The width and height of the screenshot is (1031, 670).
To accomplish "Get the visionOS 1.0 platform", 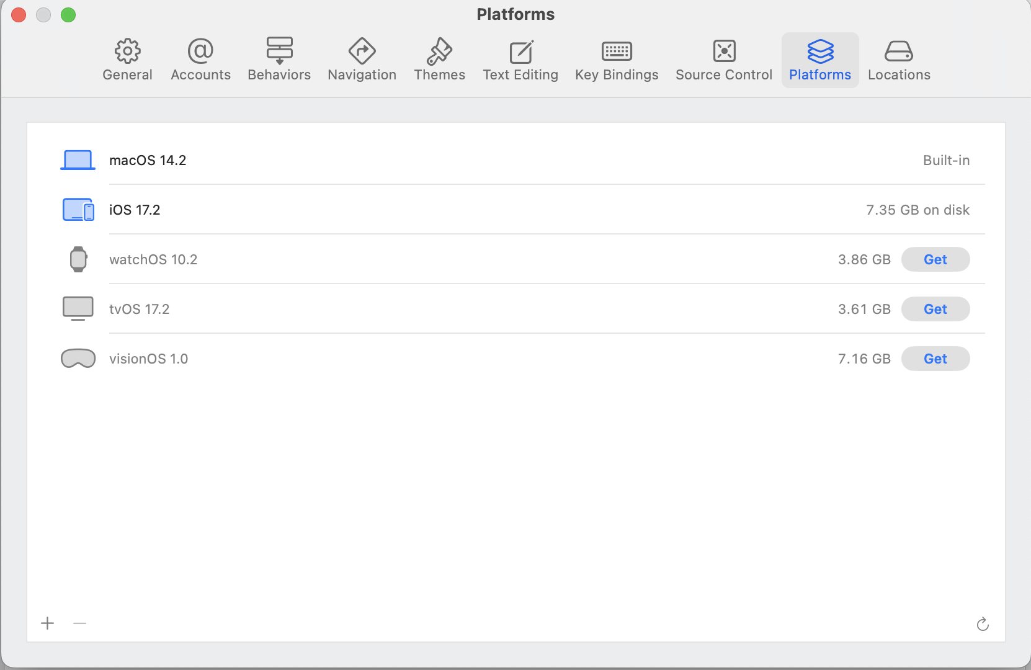I will (935, 359).
